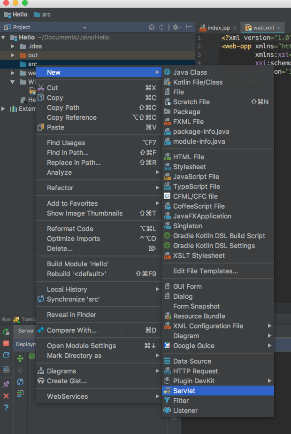Expand the External Libraries node

pyautogui.click(x=3, y=108)
